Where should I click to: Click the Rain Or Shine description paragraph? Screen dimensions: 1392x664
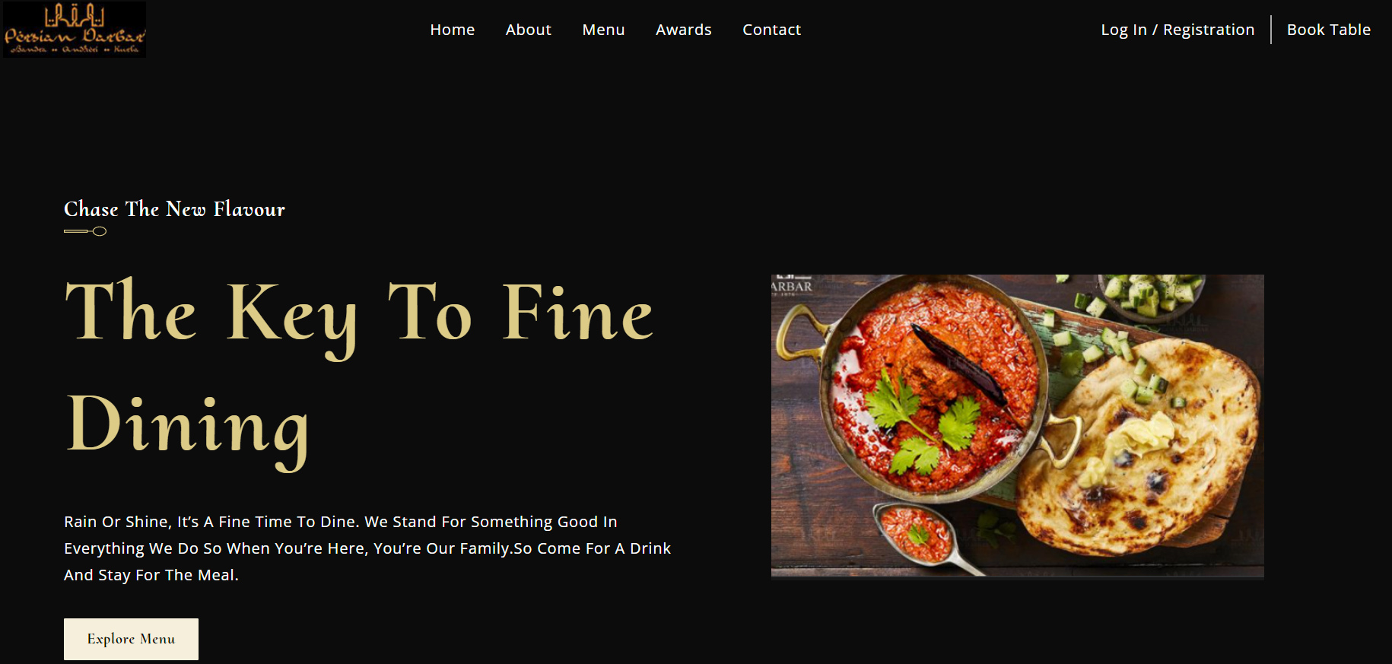pyautogui.click(x=367, y=548)
